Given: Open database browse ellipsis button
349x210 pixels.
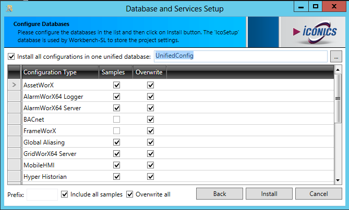Looking at the screenshot, I should pos(336,56).
